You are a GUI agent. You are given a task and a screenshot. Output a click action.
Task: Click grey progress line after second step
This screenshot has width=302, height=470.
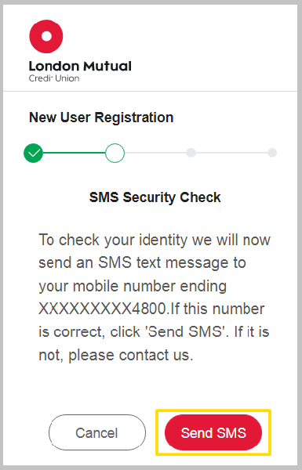(x=155, y=153)
